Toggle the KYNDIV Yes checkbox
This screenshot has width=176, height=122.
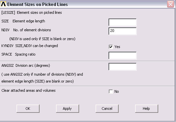[111, 47]
